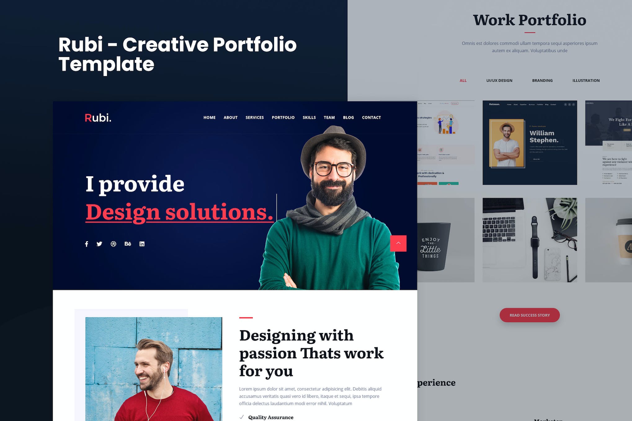Viewport: 632px width, 421px height.
Task: Click the LinkedIn social icon
Action: (x=142, y=244)
